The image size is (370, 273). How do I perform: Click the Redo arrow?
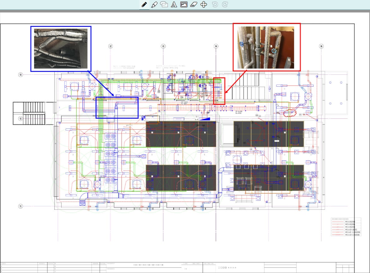click(225, 4)
